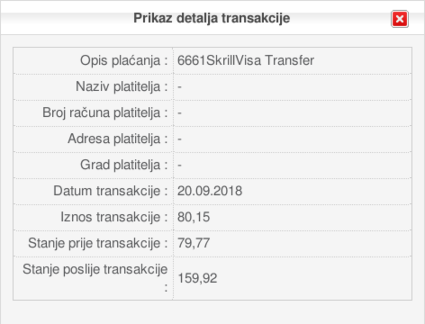This screenshot has height=324, width=425.
Task: Click the 'Grad platitelja' label
Action: 124,165
